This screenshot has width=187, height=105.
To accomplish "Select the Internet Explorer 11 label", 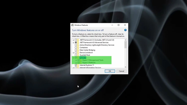I will [x=87, y=65].
